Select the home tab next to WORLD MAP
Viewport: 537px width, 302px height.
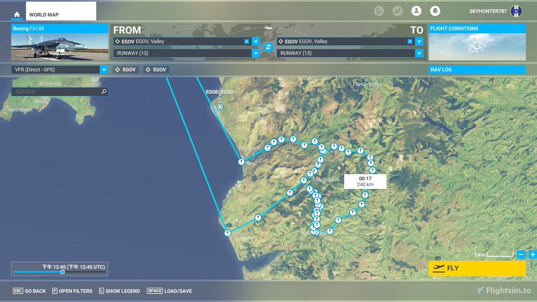pos(16,13)
